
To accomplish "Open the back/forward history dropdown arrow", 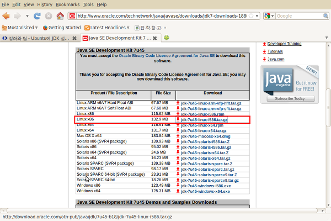I will 27,16.
